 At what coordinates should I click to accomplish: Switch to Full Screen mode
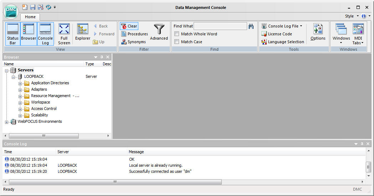click(x=64, y=34)
